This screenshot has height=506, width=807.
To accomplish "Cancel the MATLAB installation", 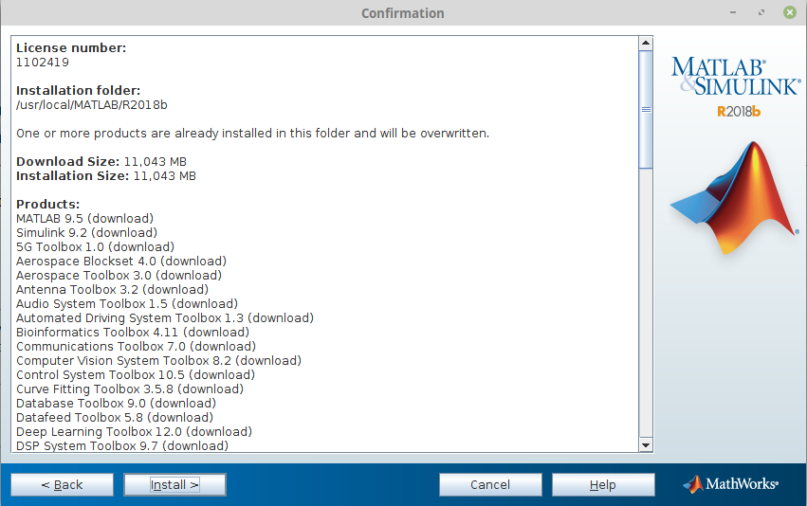I will [x=490, y=484].
